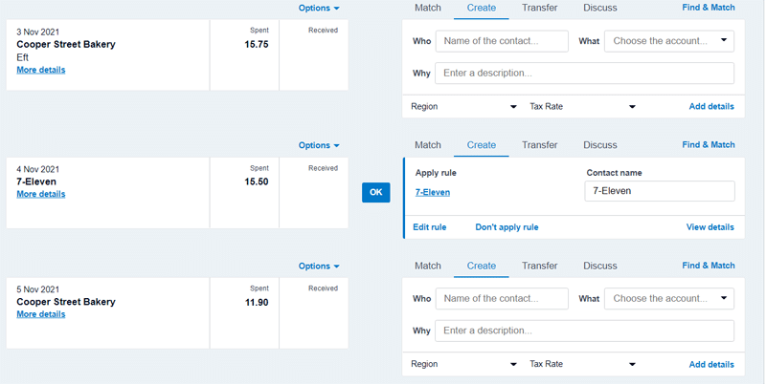Open What account dropdown for 15.75 transaction
The width and height of the screenshot is (766, 384).
(669, 41)
